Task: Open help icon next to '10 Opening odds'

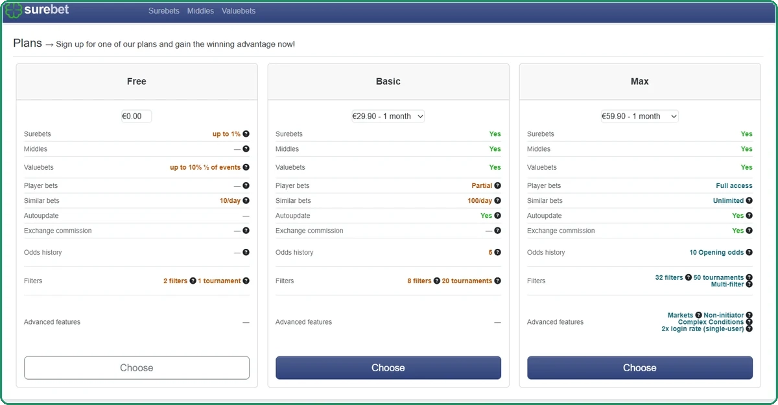Action: coord(749,253)
